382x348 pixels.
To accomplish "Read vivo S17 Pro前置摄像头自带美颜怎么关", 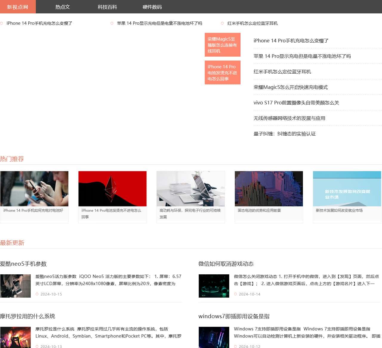I will (297, 103).
